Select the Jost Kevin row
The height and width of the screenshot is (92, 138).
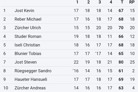pyautogui.click(x=69, y=11)
